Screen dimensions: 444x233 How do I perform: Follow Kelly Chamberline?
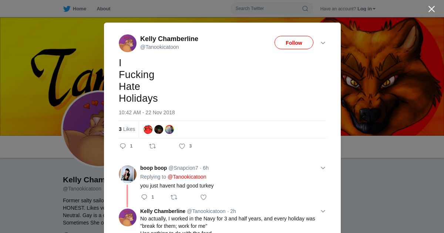[x=294, y=43]
